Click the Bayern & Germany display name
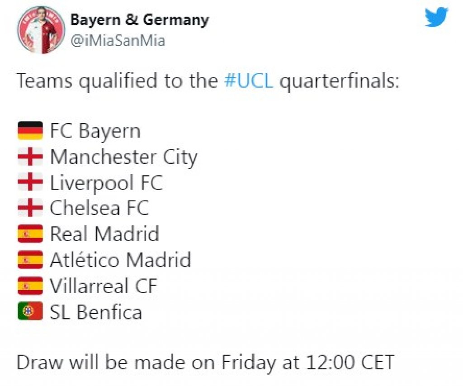 click(139, 20)
